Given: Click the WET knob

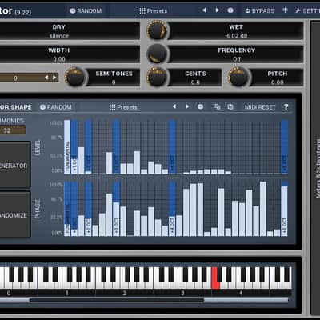Looking at the screenshot, I should click(157, 30).
